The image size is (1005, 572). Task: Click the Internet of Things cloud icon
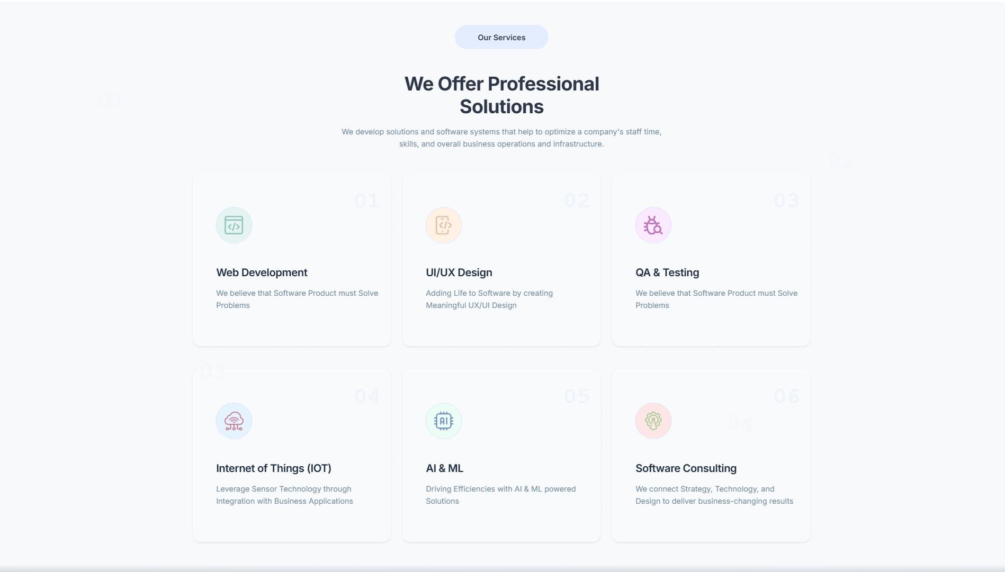[x=234, y=421]
